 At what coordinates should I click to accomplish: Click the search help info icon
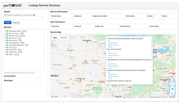[x=34, y=15]
